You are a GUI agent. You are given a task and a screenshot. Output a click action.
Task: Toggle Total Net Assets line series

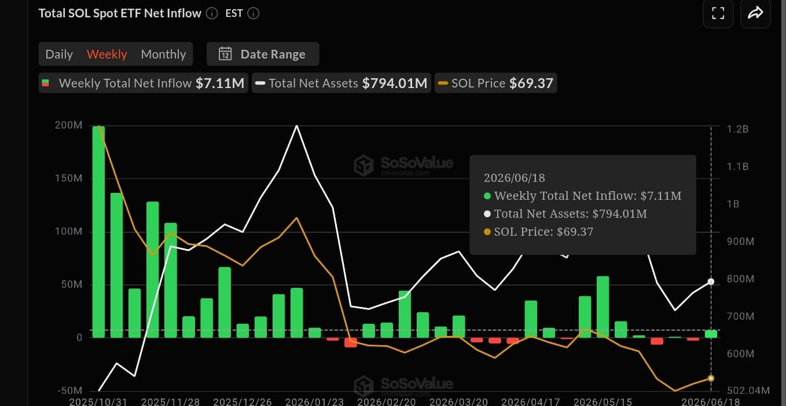point(341,83)
